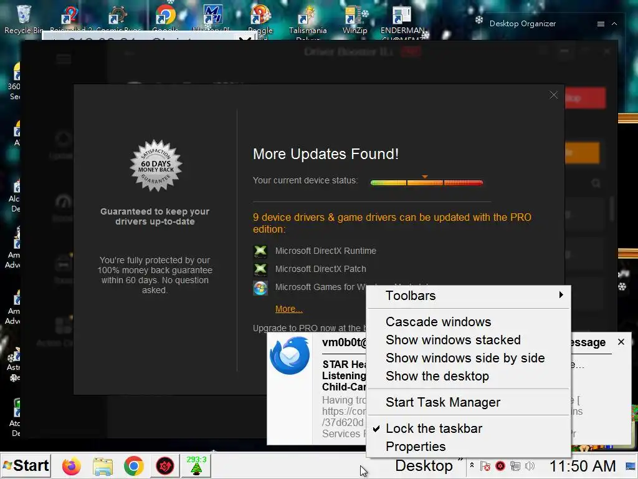The width and height of the screenshot is (638, 479).
Task: Select the Microsoft DirectX Patch text
Action: pos(321,269)
